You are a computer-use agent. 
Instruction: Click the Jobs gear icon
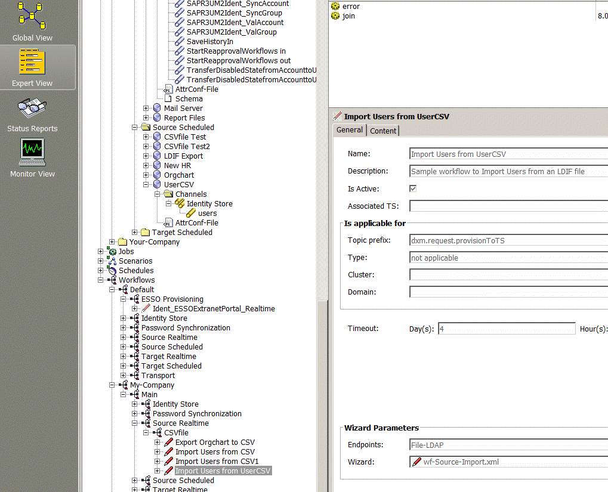pyautogui.click(x=112, y=251)
